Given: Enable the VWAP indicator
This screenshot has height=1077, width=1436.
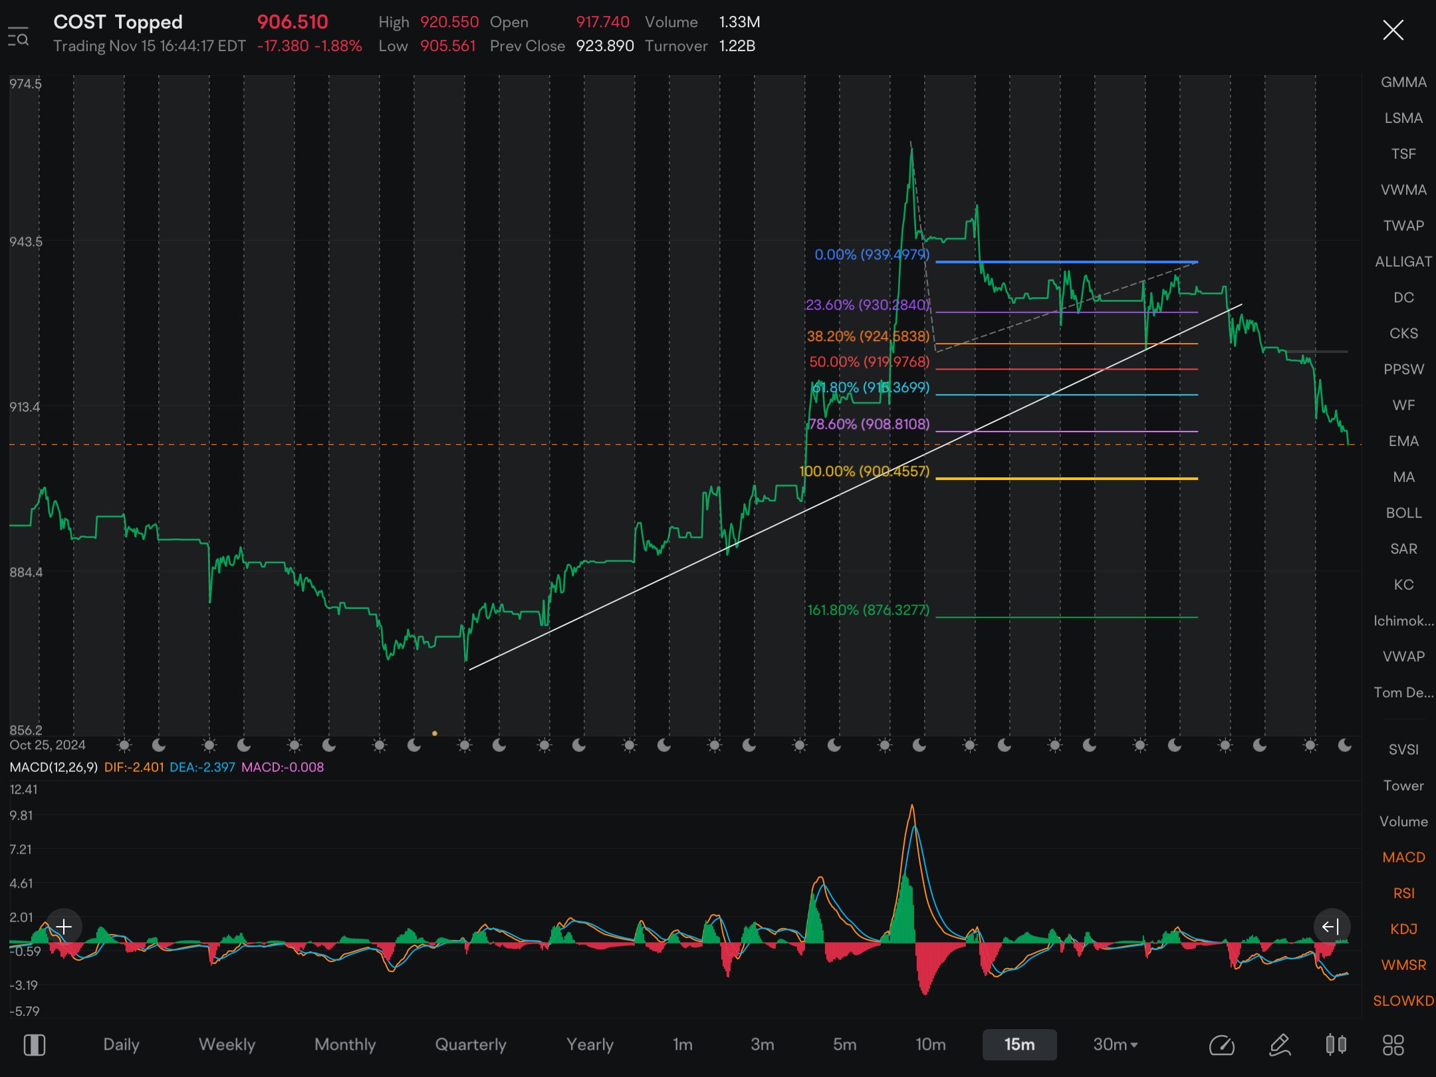Looking at the screenshot, I should point(1403,657).
